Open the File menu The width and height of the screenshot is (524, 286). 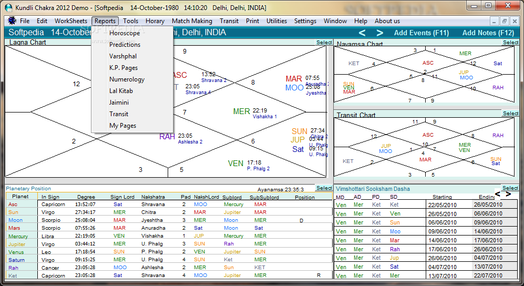click(25, 21)
